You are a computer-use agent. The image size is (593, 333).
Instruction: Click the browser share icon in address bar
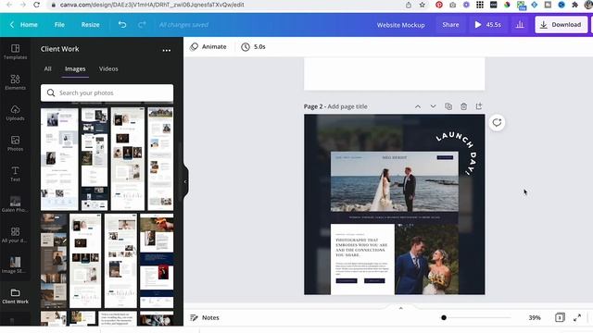[x=409, y=5]
